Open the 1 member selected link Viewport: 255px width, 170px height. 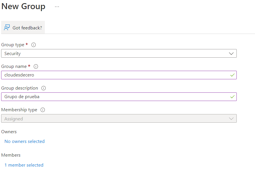(x=24, y=165)
